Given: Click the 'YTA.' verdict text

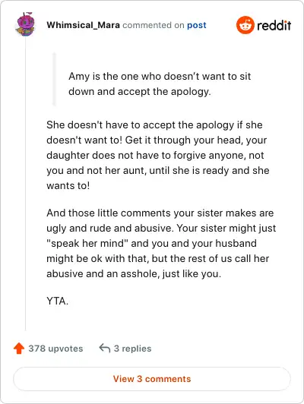Looking at the screenshot, I should 58,301.
